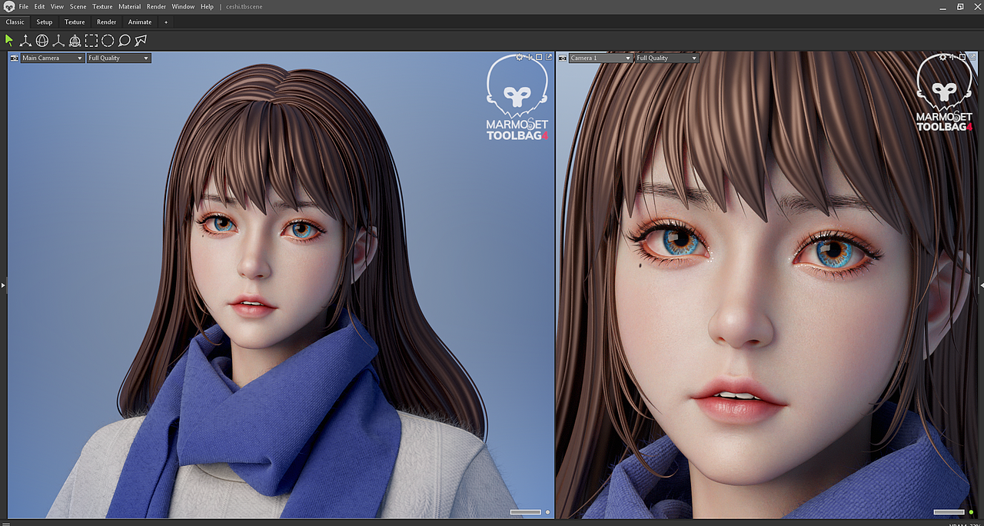Pop out the right viewport

coord(972,57)
